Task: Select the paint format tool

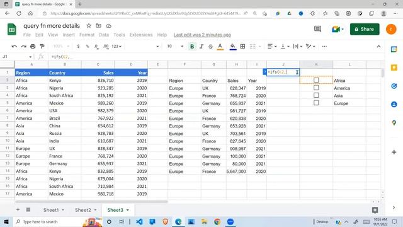Action: point(42,46)
